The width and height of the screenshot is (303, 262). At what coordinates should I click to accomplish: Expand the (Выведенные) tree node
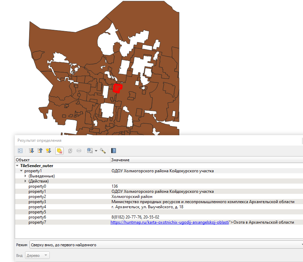tap(25, 176)
